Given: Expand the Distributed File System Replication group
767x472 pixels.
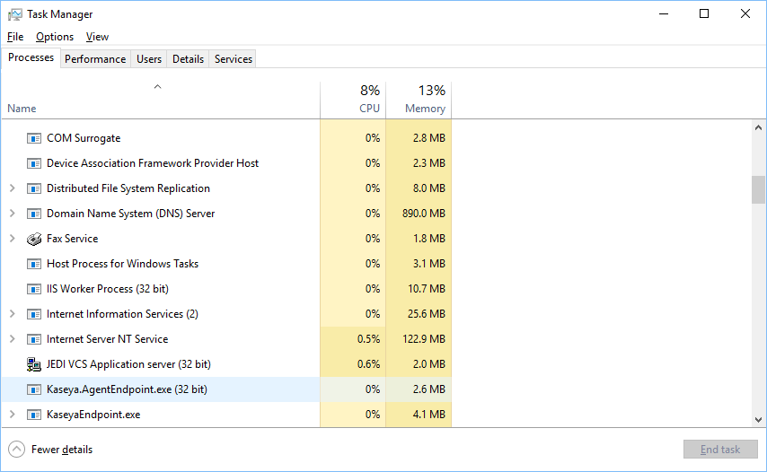Looking at the screenshot, I should pos(12,188).
